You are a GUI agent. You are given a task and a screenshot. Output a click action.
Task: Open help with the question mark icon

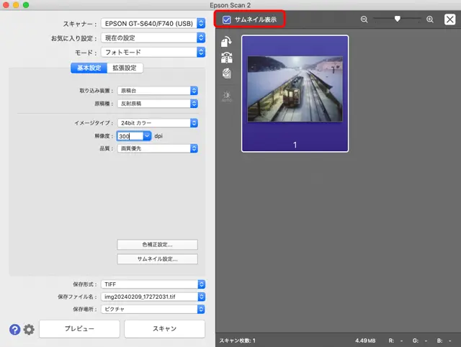(14, 329)
